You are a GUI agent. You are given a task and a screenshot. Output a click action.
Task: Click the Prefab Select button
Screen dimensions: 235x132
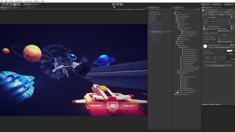pyautogui.click(x=212, y=15)
